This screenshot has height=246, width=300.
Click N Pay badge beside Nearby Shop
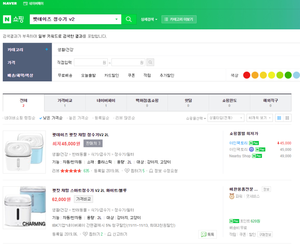click(x=257, y=156)
